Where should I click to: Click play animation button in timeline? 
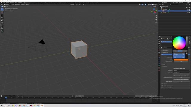(x=80, y=96)
